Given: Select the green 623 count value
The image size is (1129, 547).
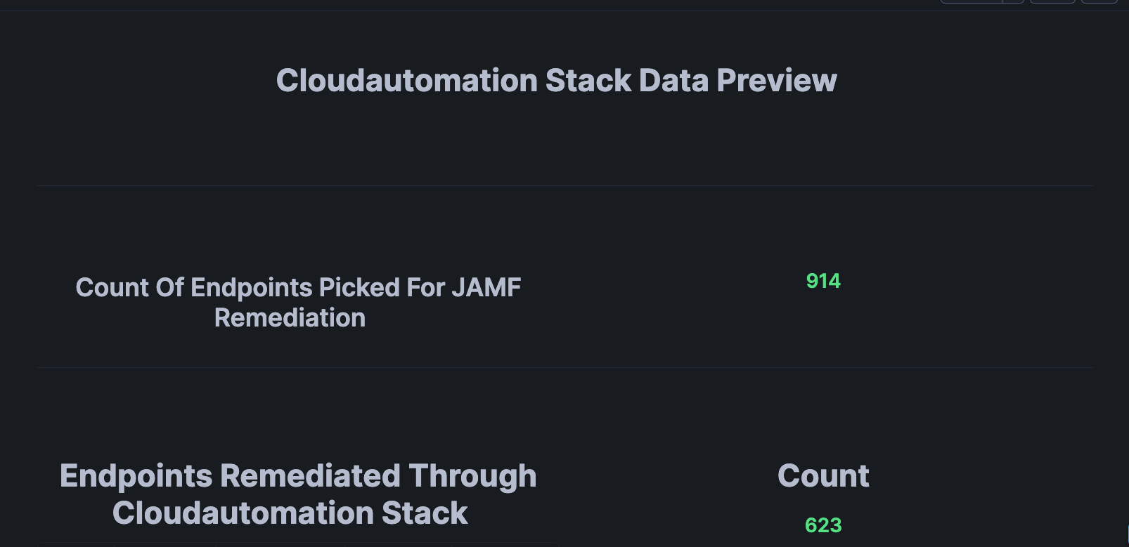Looking at the screenshot, I should pos(823,525).
